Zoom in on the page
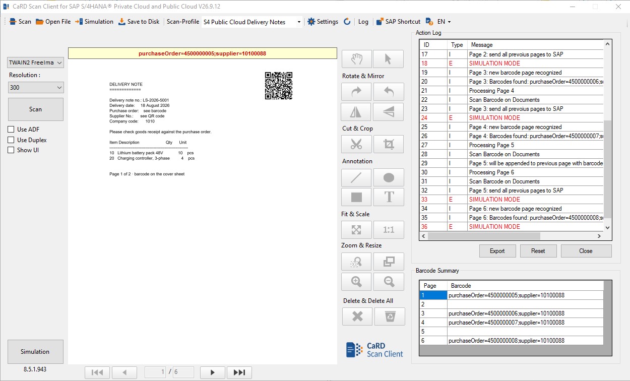This screenshot has width=630, height=381. point(357,282)
